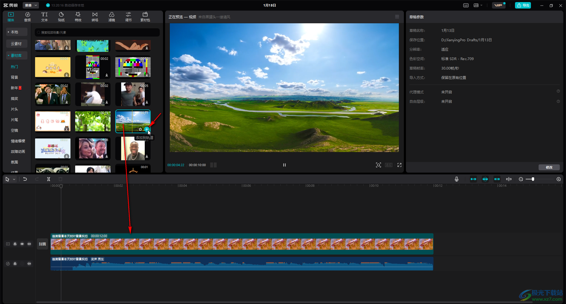566x304 pixels.
Task: Open the 素材包 material pack tab
Action: pyautogui.click(x=145, y=17)
